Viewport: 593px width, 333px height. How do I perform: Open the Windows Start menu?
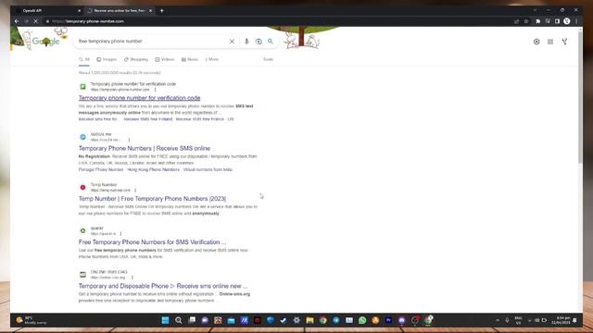(x=165, y=320)
